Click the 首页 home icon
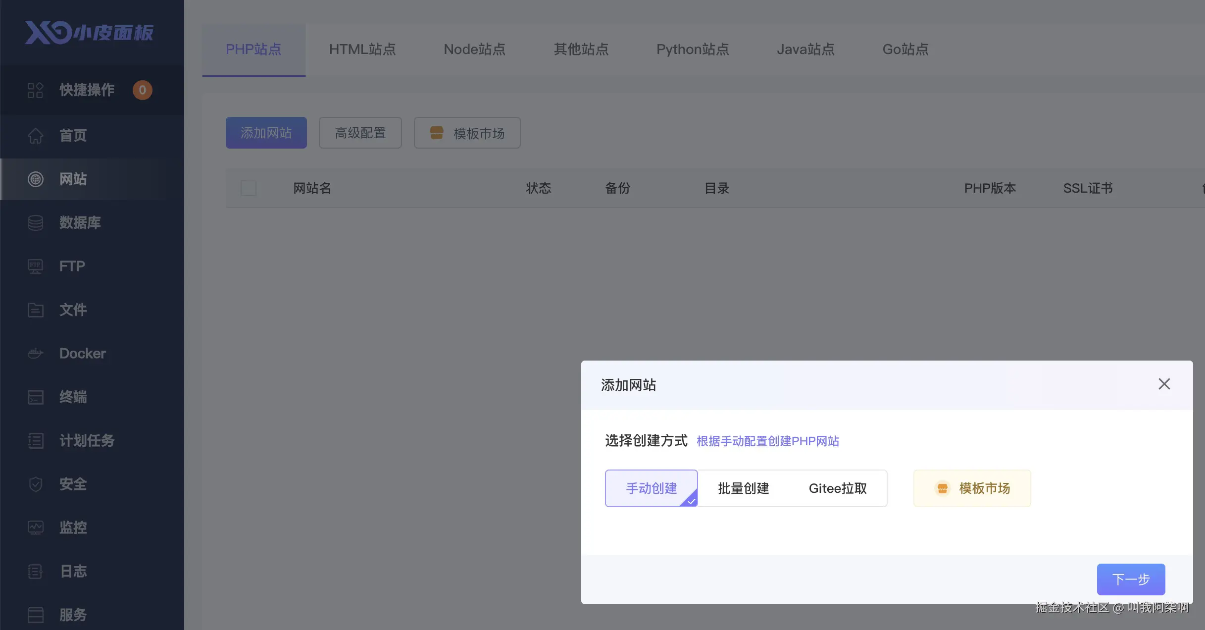Viewport: 1205px width, 630px height. click(x=35, y=136)
